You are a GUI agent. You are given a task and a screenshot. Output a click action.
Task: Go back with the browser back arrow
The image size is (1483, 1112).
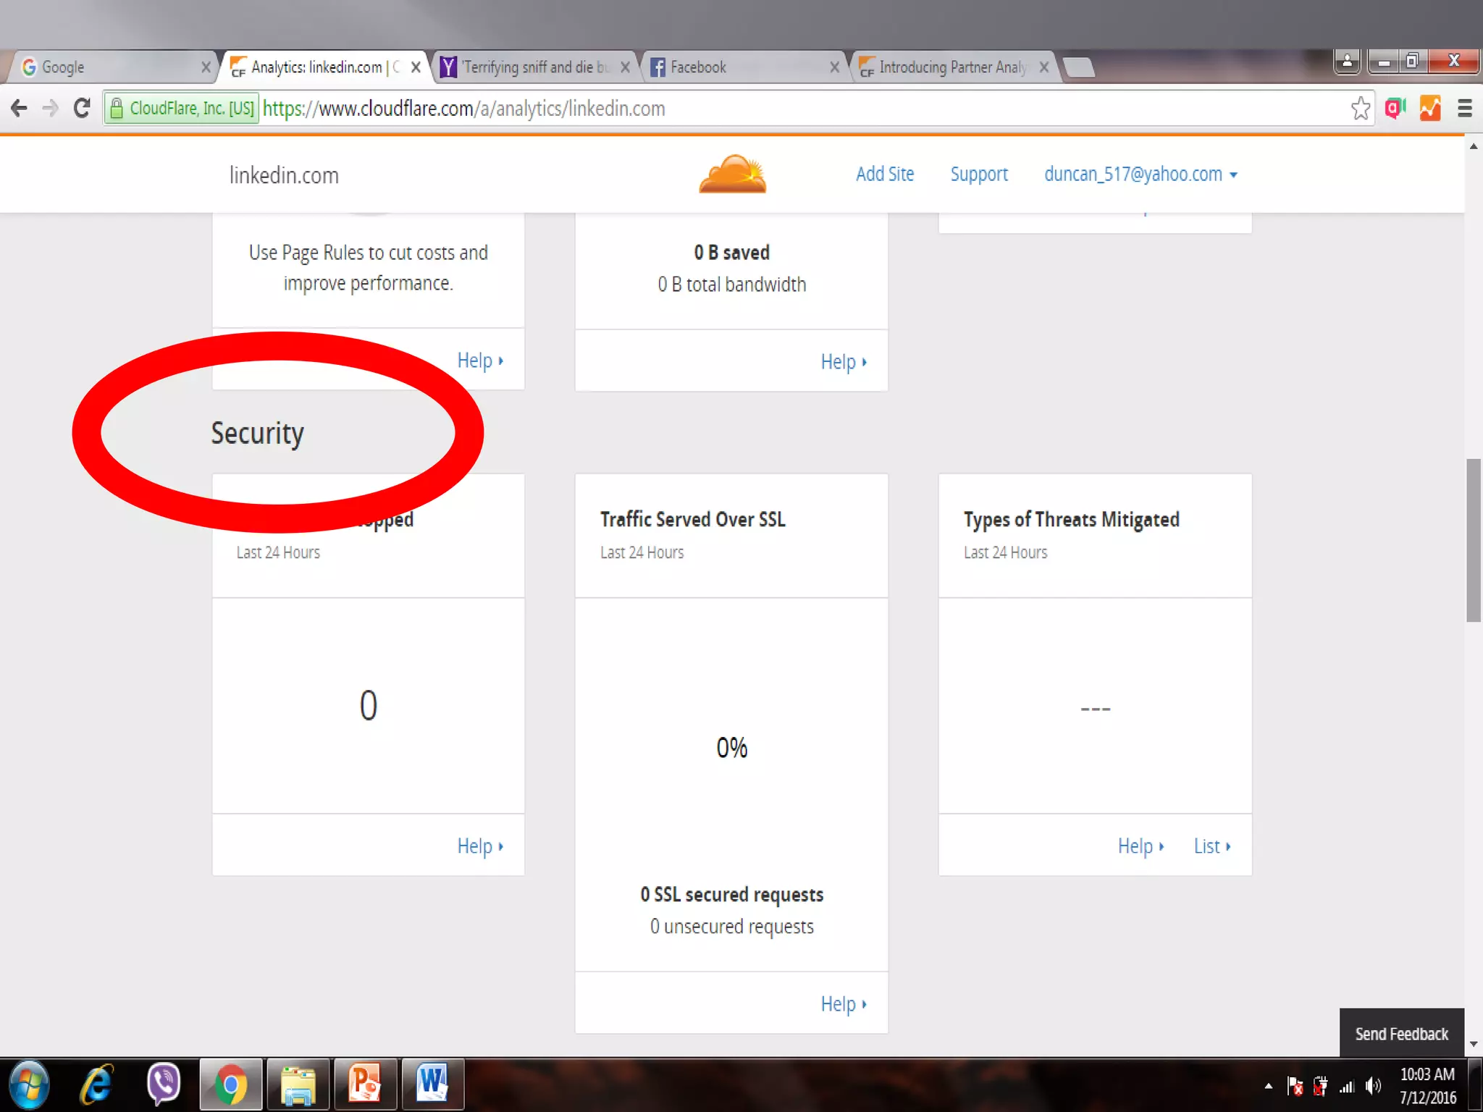20,109
